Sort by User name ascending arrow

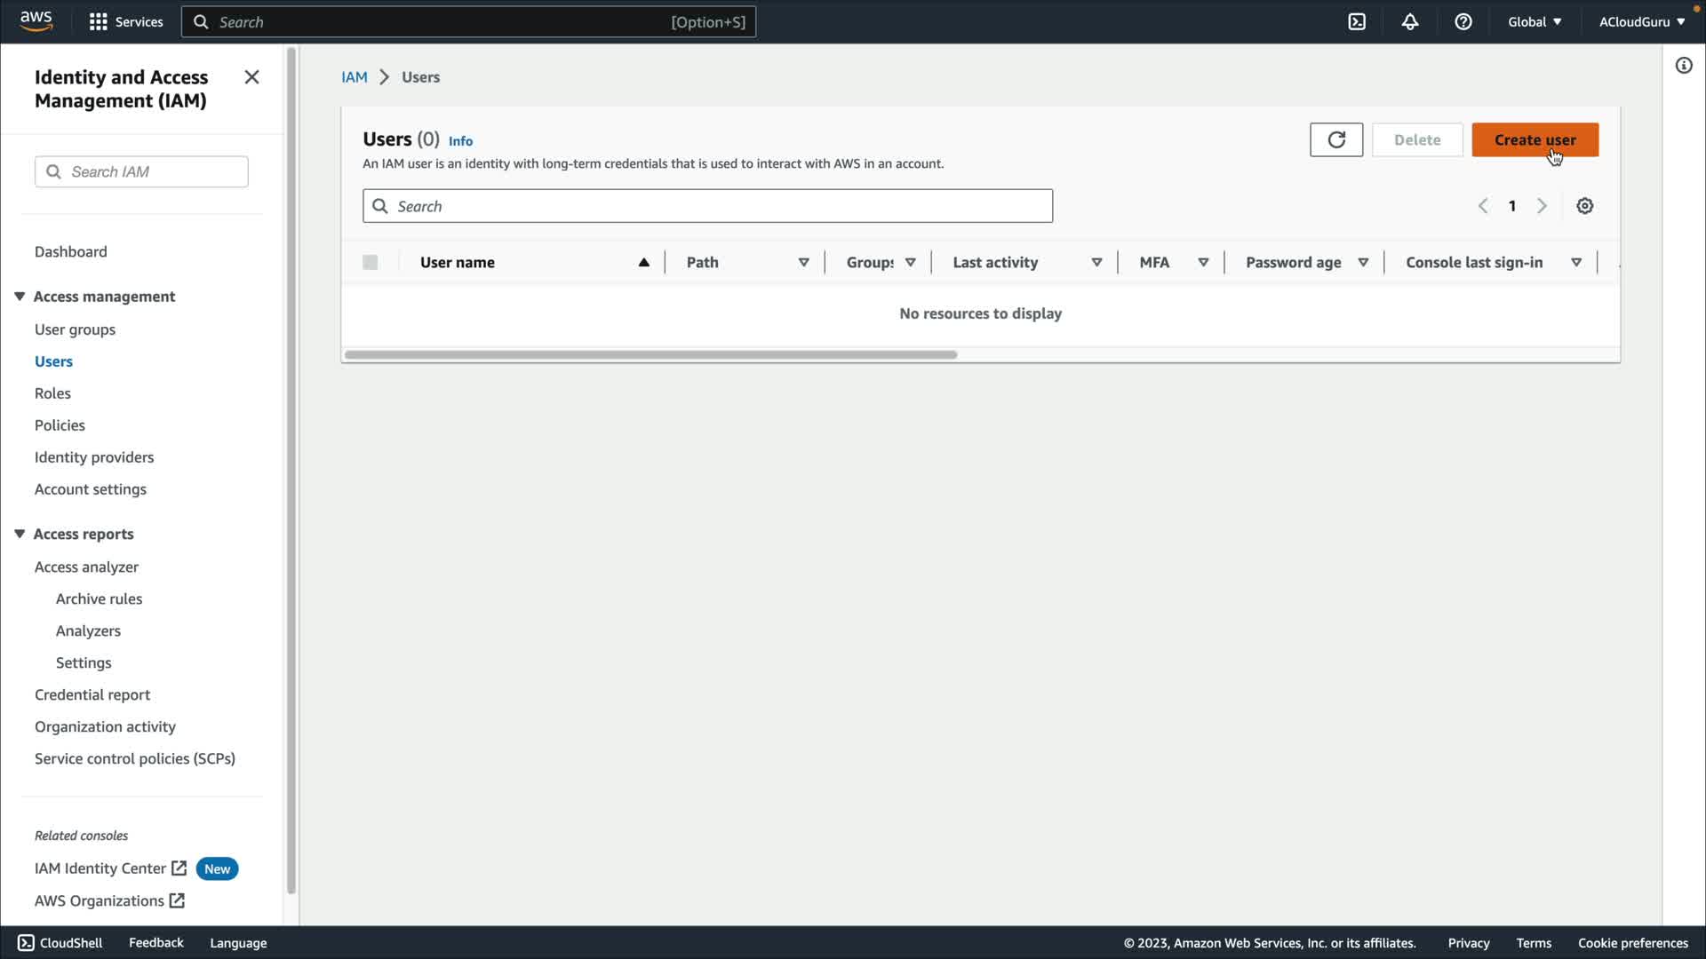click(x=643, y=262)
